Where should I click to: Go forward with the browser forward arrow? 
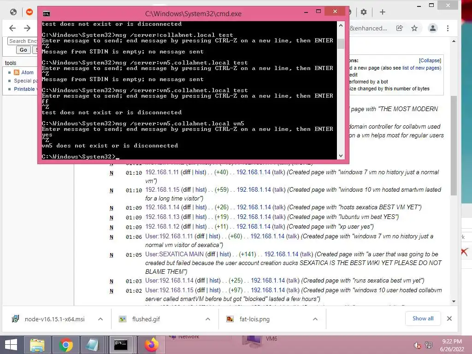27,28
